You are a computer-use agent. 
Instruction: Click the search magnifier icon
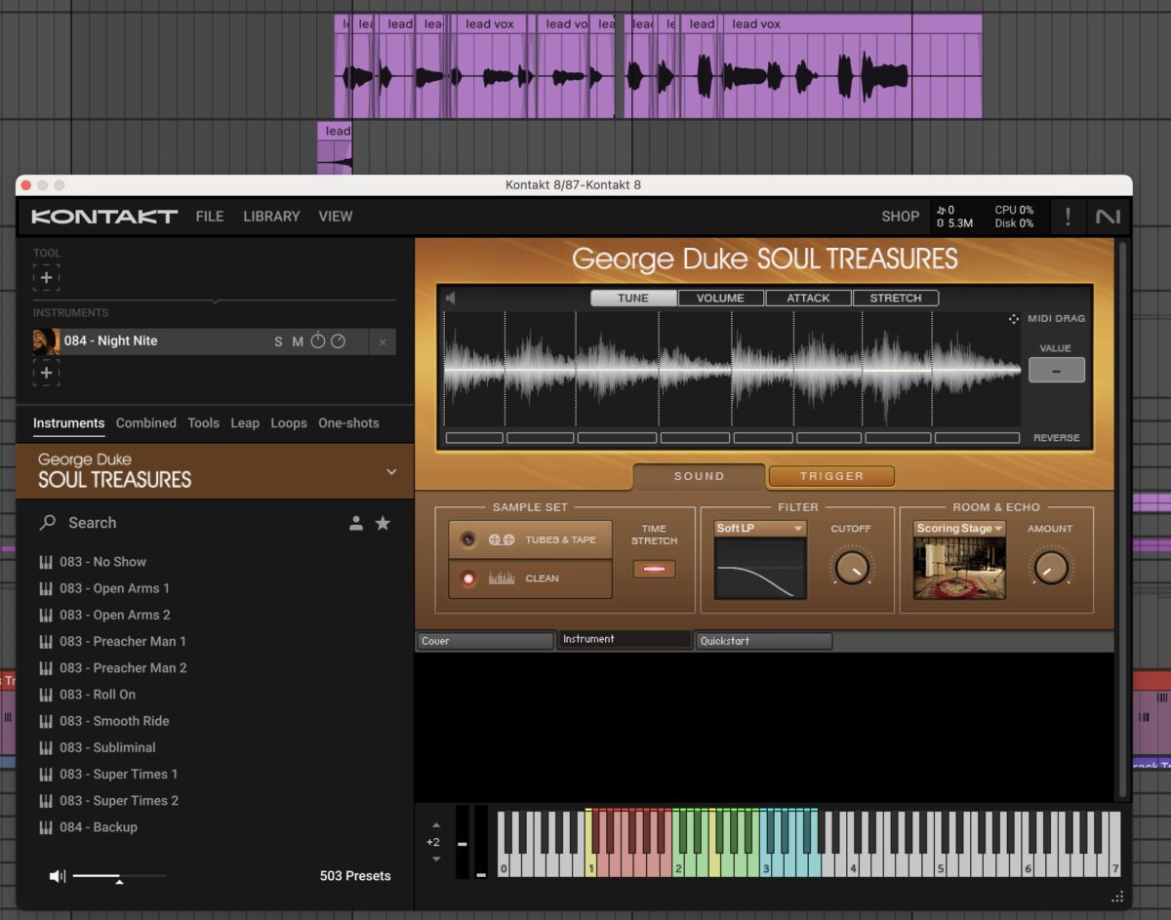tap(47, 523)
